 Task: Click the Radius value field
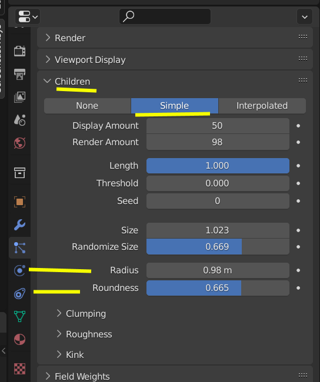point(218,270)
